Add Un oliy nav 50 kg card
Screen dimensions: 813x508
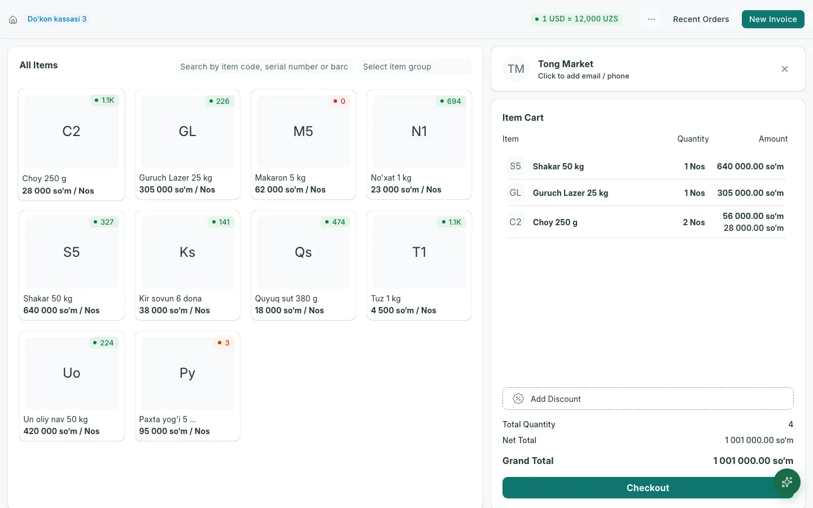pos(71,386)
